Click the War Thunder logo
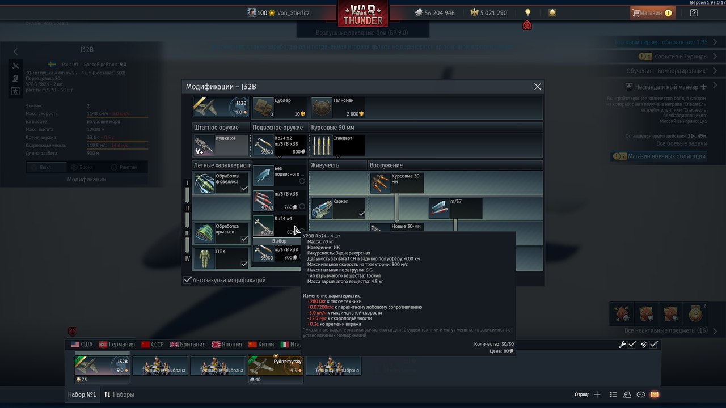726x408 pixels. (363, 14)
